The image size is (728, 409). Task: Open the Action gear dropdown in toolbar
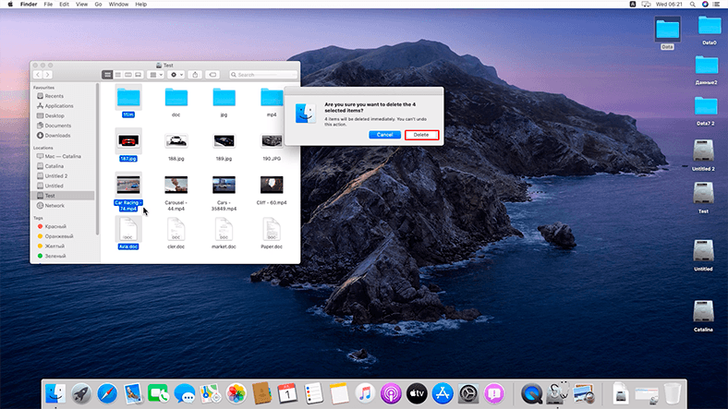coord(176,74)
